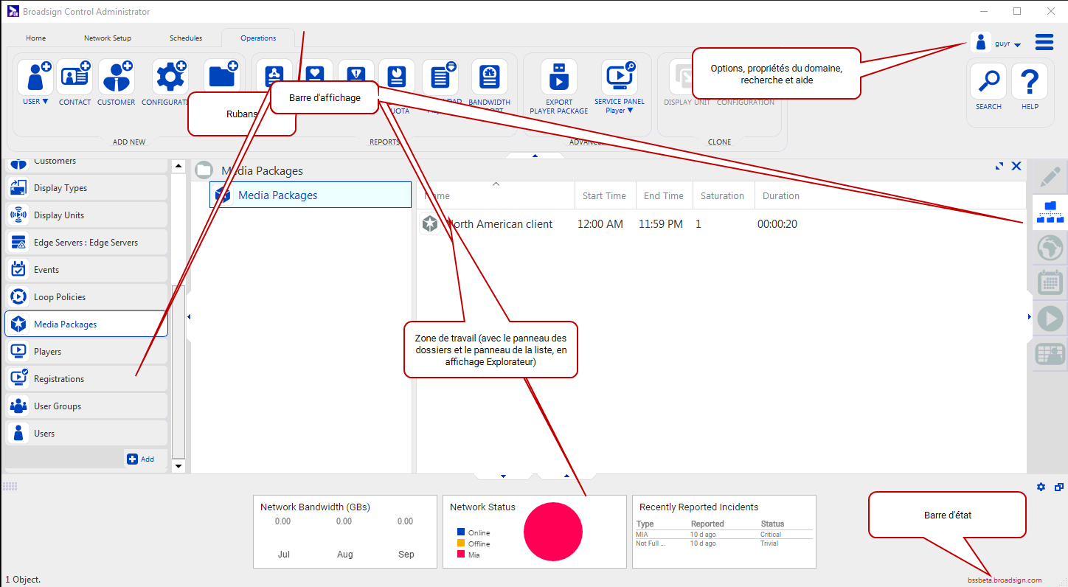Switch to the pencil edit view
The height and width of the screenshot is (587, 1068).
[x=1050, y=177]
